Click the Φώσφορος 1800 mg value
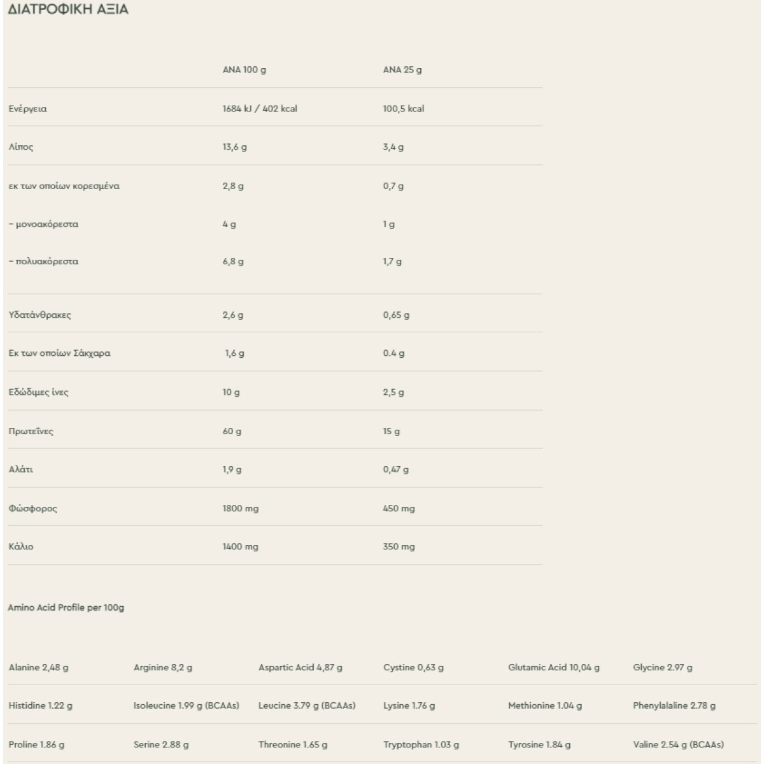Viewport: 764px width, 764px height. [x=241, y=509]
